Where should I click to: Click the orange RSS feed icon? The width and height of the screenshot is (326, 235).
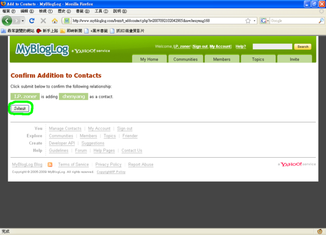pyautogui.click(x=50, y=164)
